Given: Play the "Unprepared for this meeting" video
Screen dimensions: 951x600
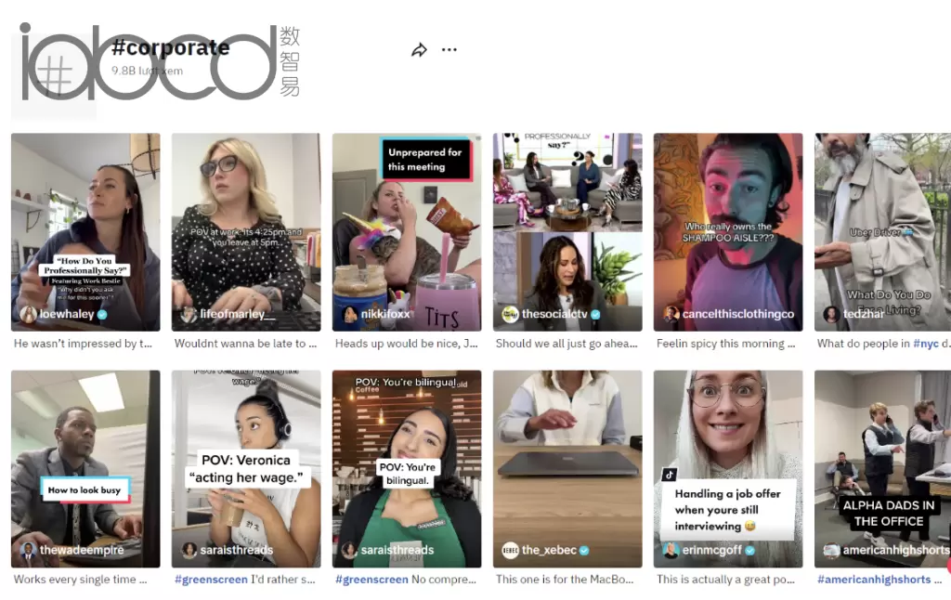Looking at the screenshot, I should tap(407, 232).
